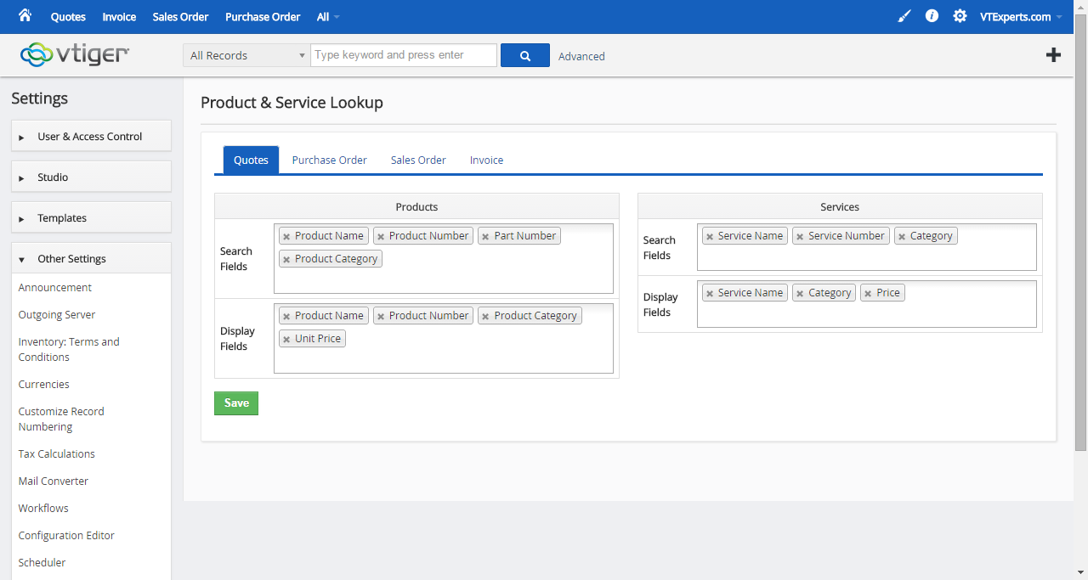Click inside Services Search Fields box
Viewport: 1088px width, 580px height.
[867, 247]
